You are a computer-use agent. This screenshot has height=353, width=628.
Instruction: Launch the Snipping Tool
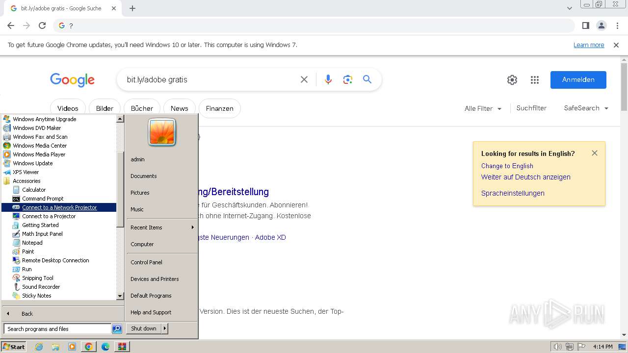37,278
